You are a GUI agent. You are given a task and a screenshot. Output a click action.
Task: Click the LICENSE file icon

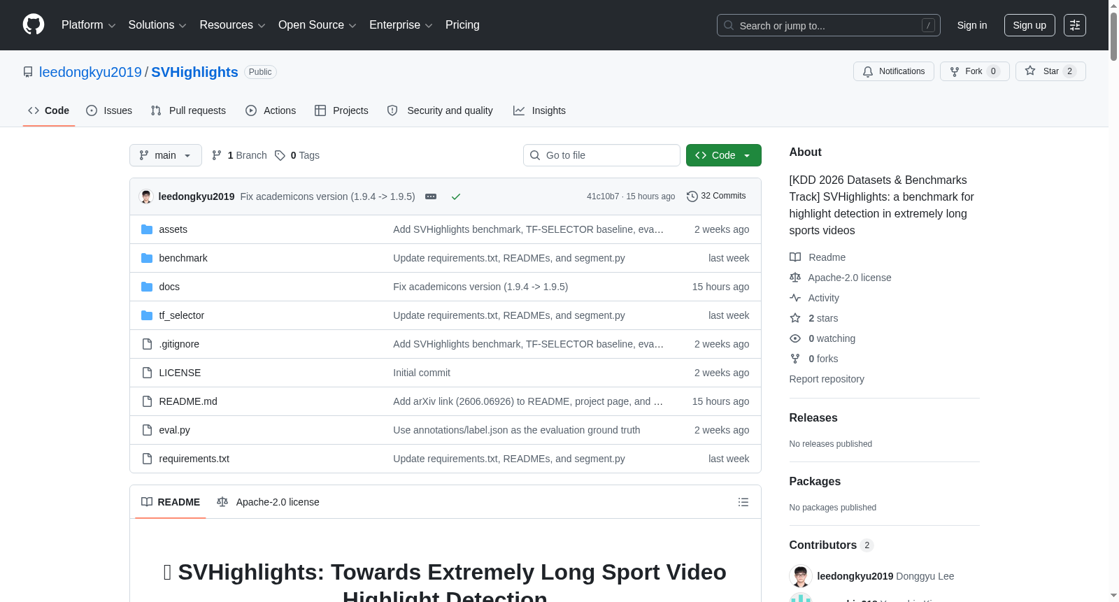pyautogui.click(x=147, y=373)
